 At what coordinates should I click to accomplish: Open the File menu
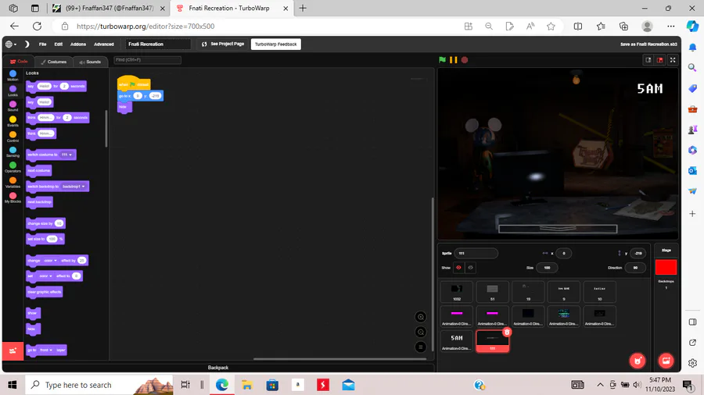pos(43,44)
